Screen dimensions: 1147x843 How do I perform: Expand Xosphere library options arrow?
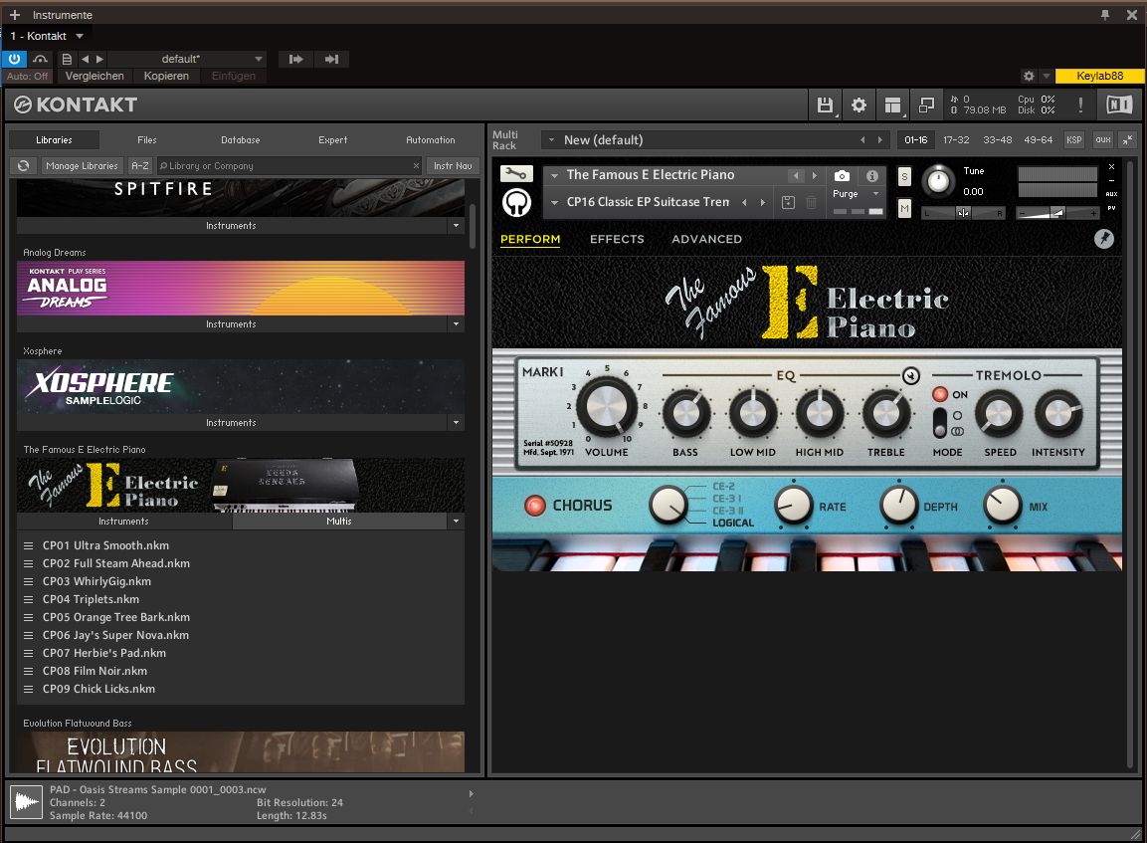(457, 423)
